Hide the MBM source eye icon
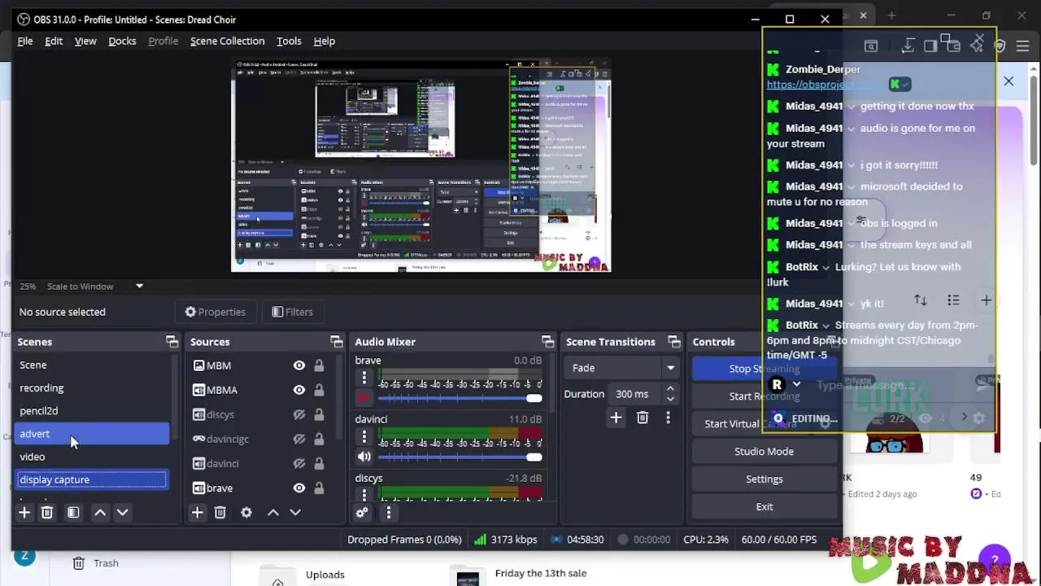Screen dimensions: 1041x586 pyautogui.click(x=299, y=365)
